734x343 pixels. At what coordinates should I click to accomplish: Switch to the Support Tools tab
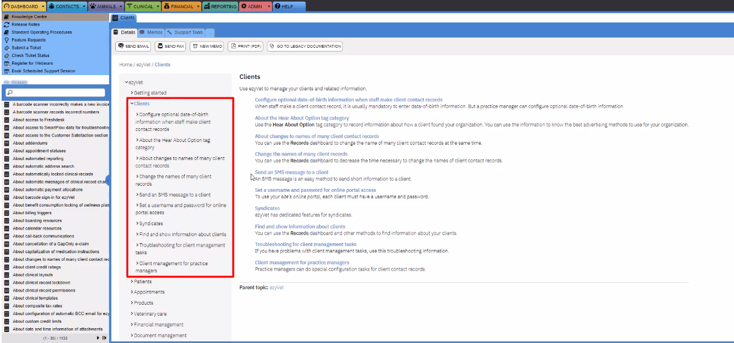coord(185,32)
